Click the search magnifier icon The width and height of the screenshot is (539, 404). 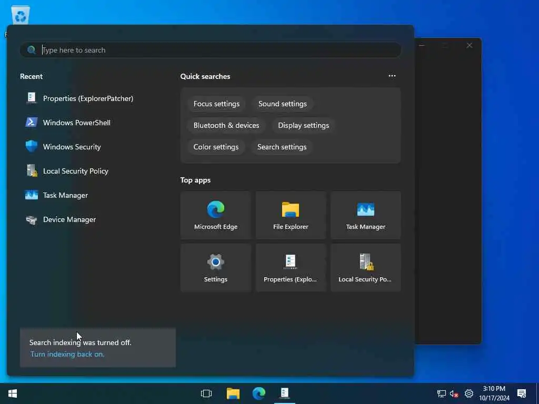pyautogui.click(x=31, y=50)
